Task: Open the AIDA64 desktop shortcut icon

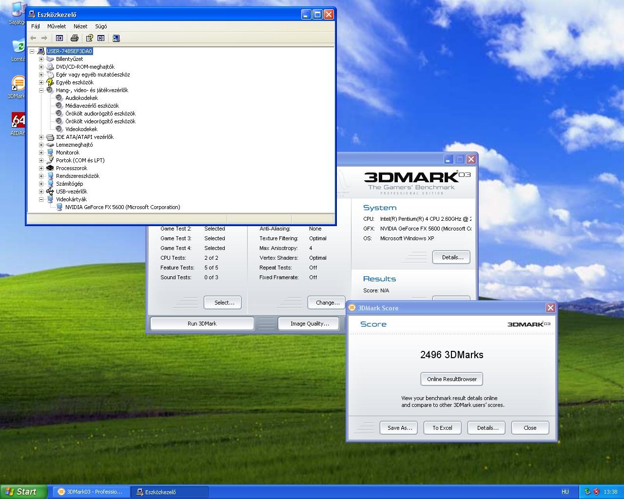Action: click(x=18, y=120)
